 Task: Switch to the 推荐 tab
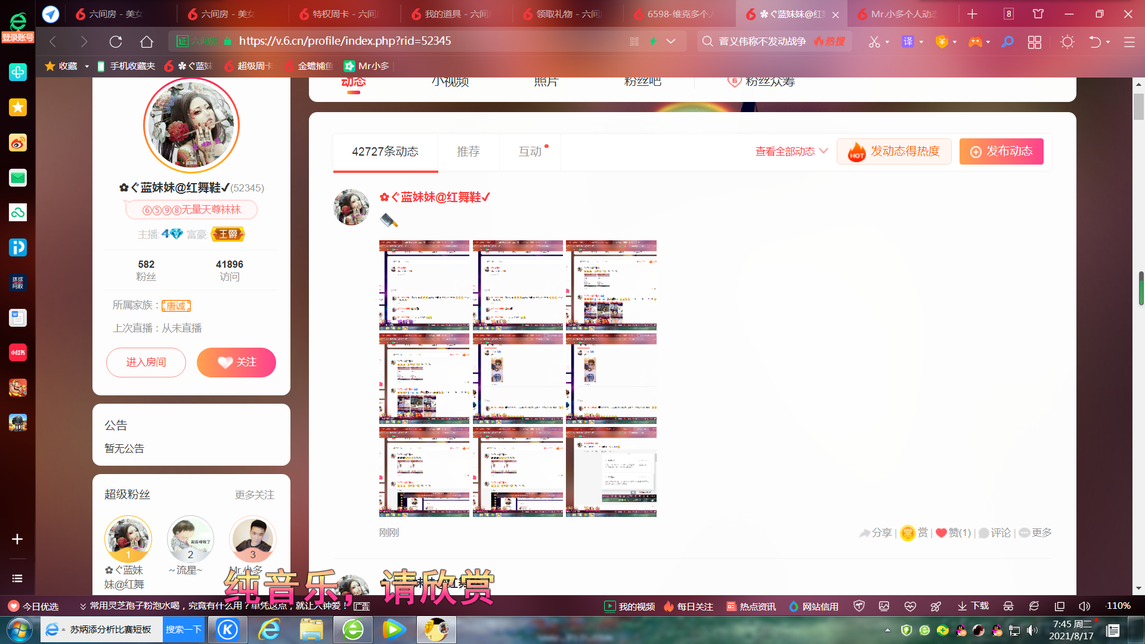(468, 151)
